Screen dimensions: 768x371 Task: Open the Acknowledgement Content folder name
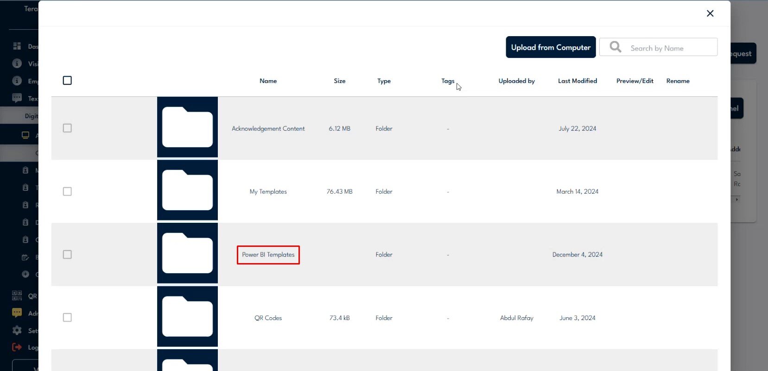(x=268, y=129)
